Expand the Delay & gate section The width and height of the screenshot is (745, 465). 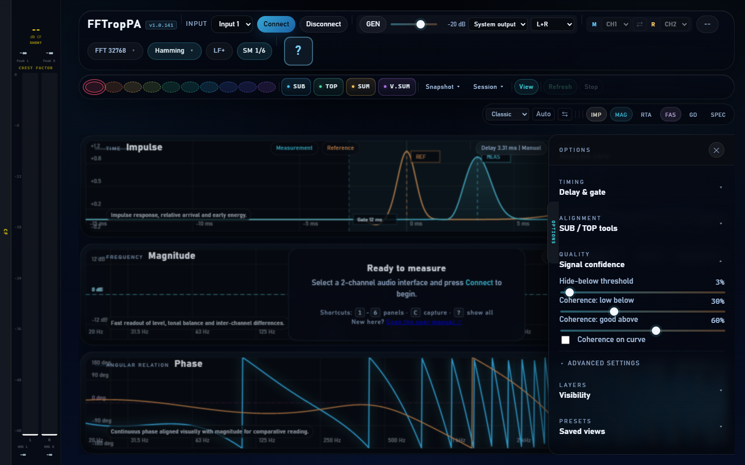click(641, 188)
